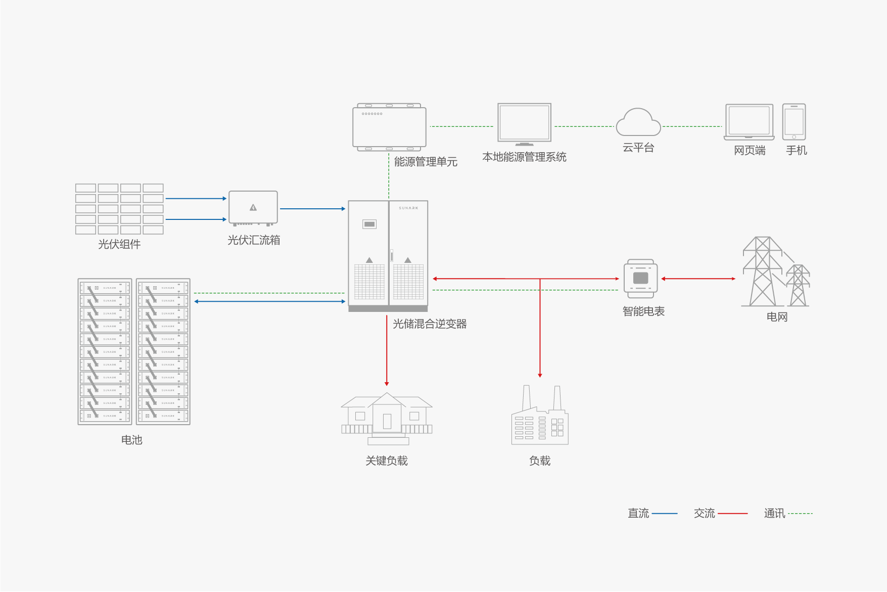Click the critical load house icon
Image resolution: width=887 pixels, height=592 pixels.
[x=387, y=419]
